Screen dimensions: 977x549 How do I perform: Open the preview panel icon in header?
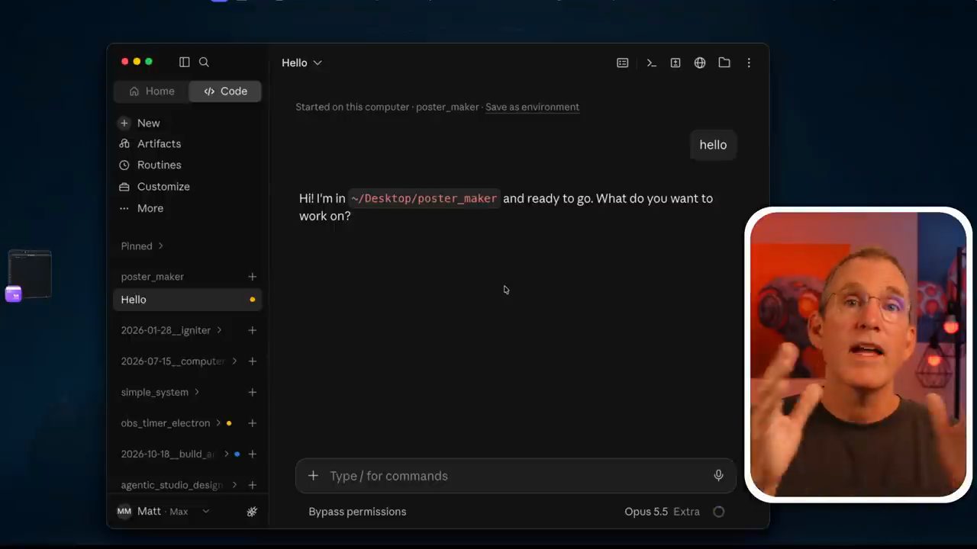point(623,63)
